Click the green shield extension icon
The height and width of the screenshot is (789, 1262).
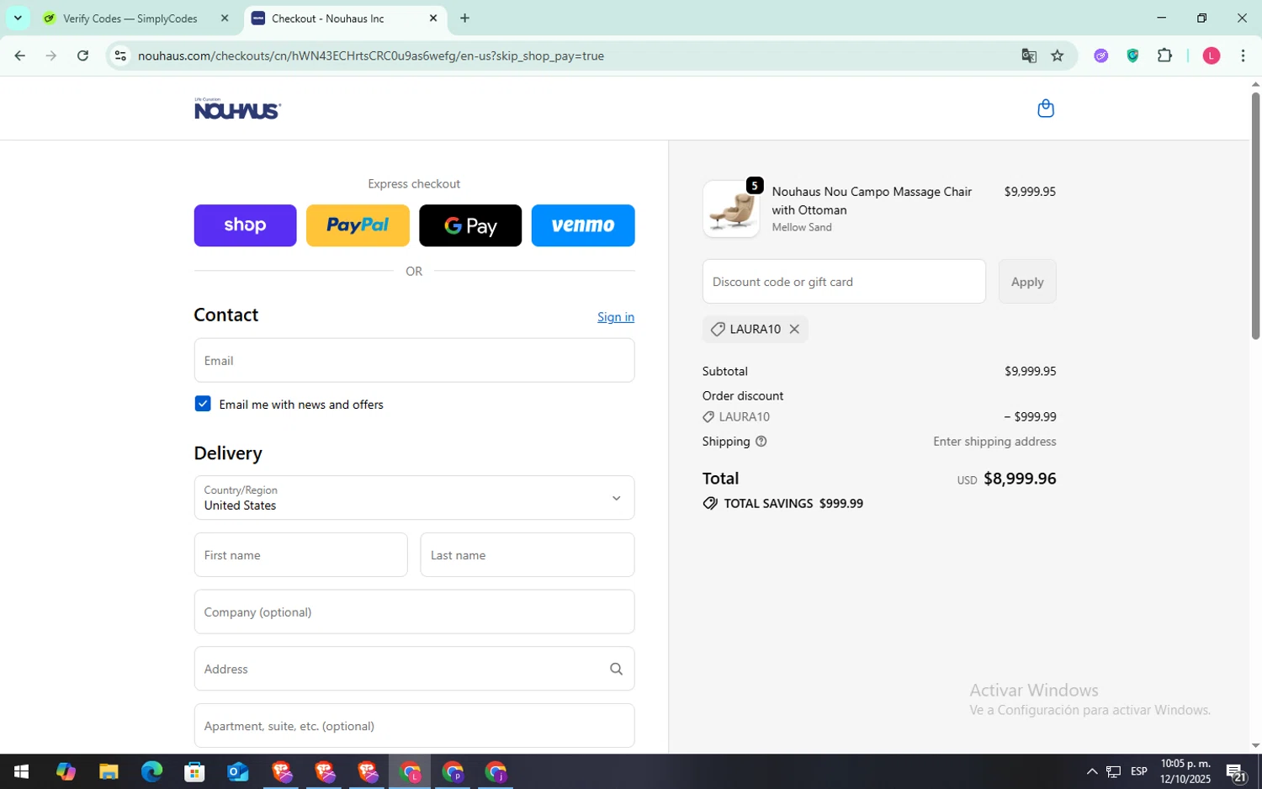click(x=1132, y=56)
